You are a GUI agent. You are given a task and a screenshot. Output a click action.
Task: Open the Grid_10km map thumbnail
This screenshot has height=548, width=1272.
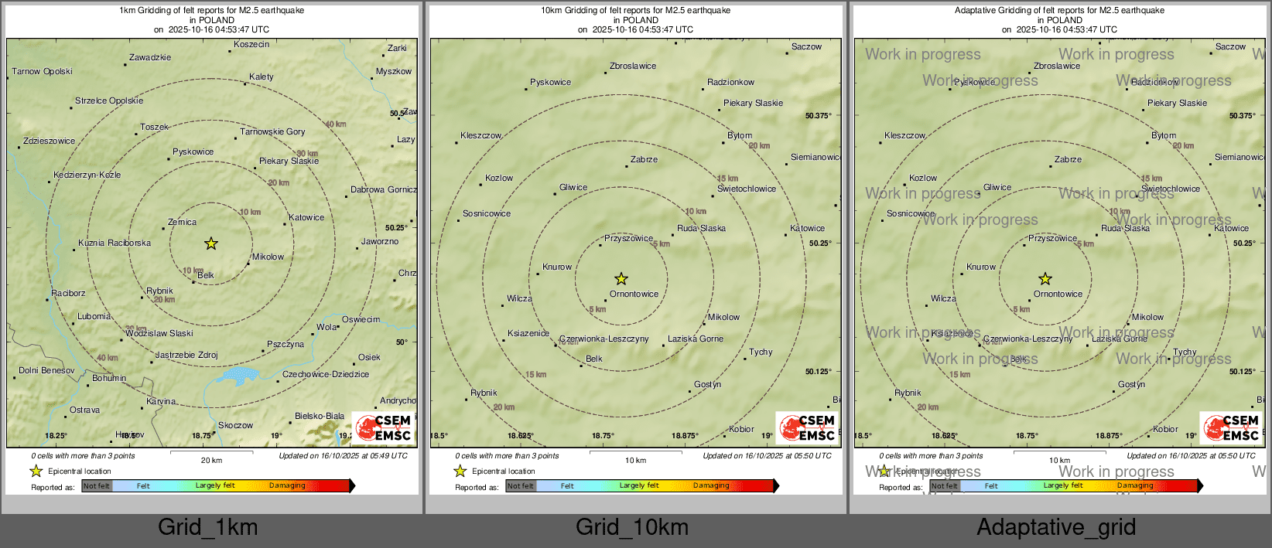click(636, 249)
